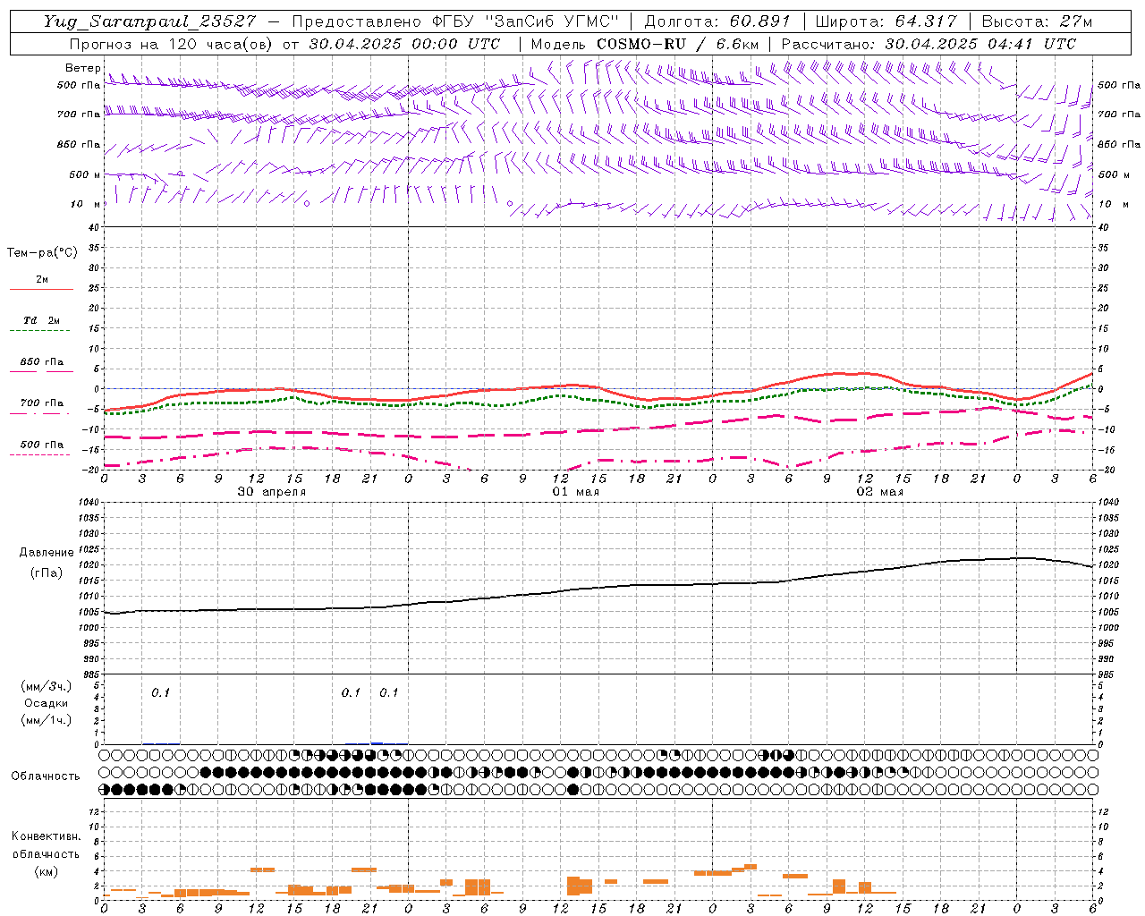Click the 30 апреля date label
This screenshot has height=916, width=1145.
271,492
